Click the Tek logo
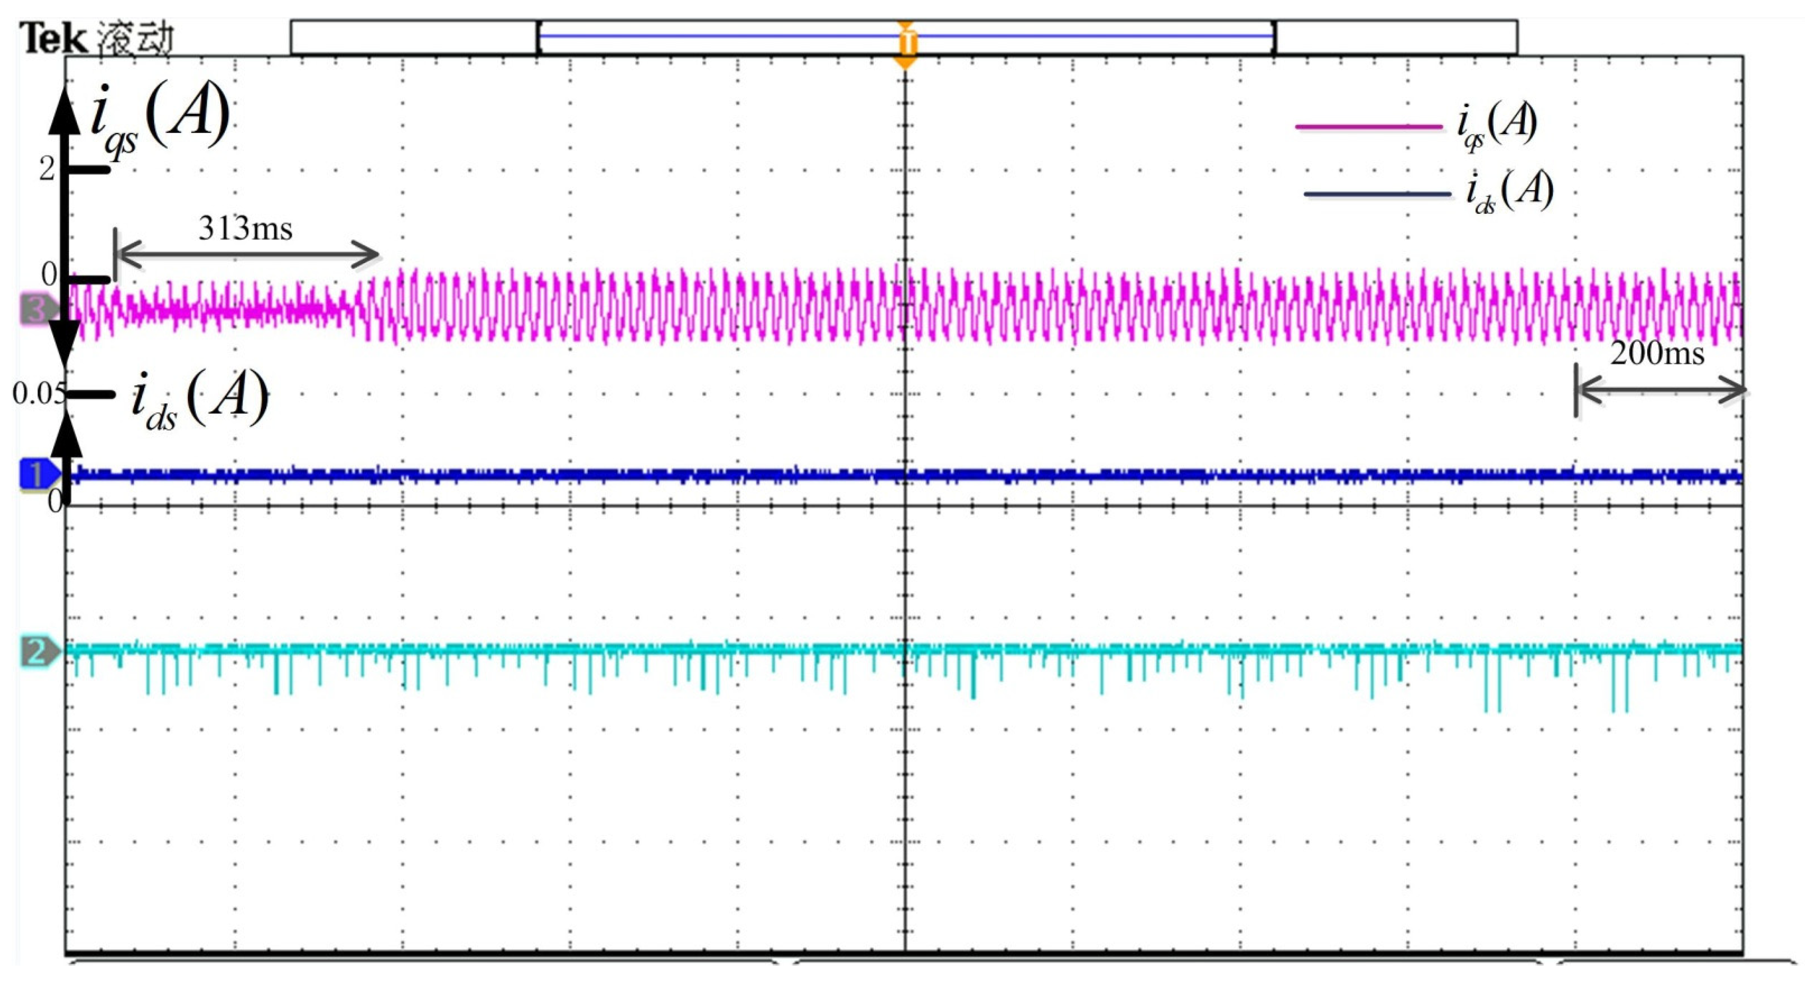1805x982 pixels. tap(54, 38)
